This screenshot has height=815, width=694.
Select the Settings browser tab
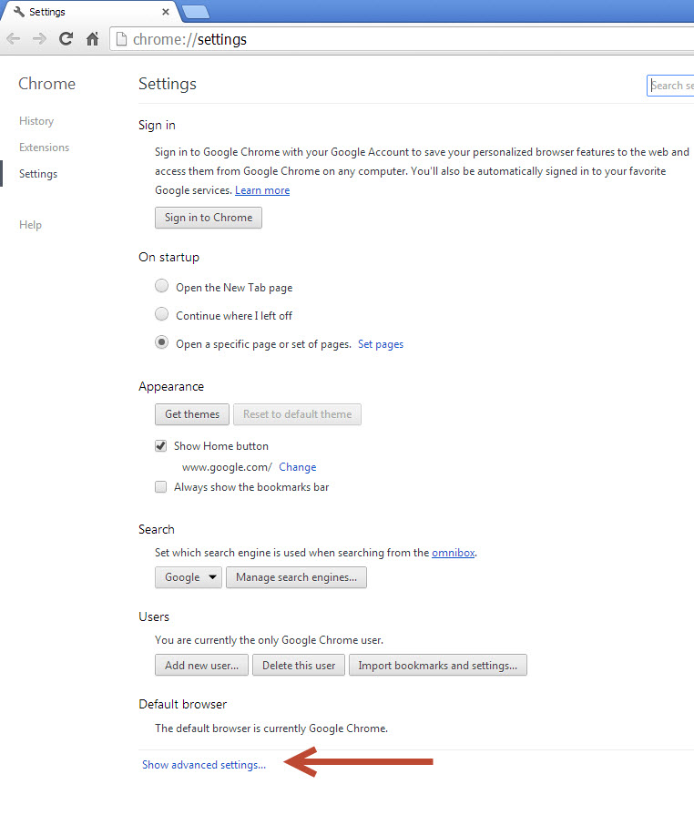(91, 12)
